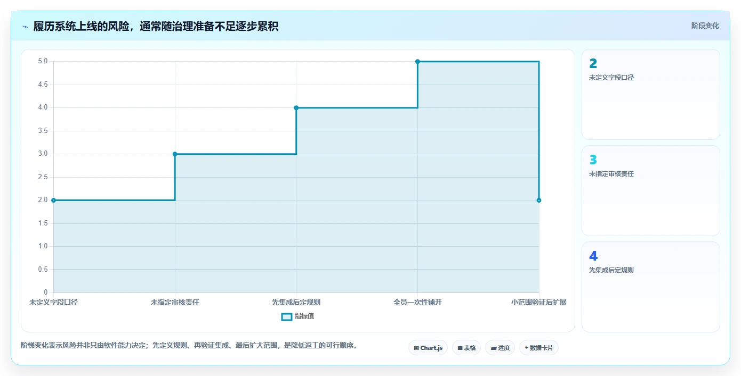Viewport: 741px width, 376px height.
Task: Click data point at 全员一次性铺开 value 5
Action: (x=417, y=61)
